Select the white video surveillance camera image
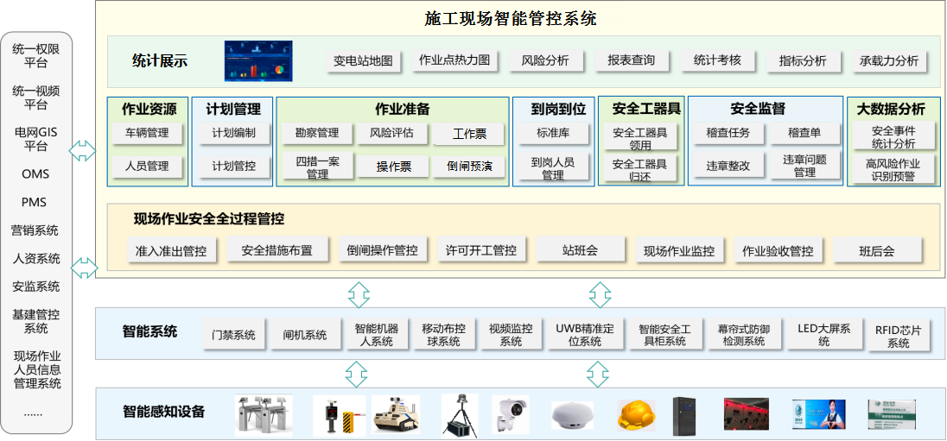 tap(511, 414)
